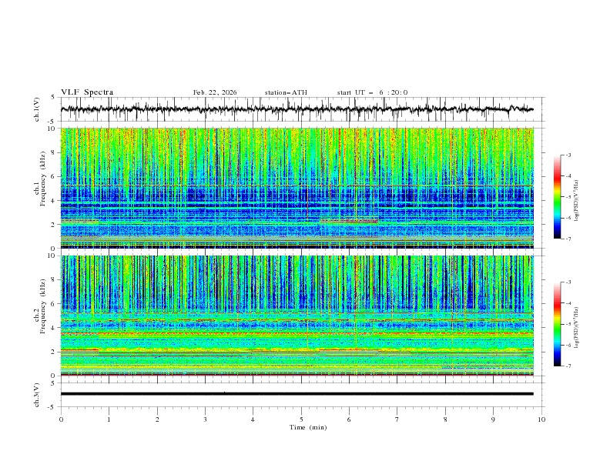This screenshot has width=610, height=471.
Task: Click the 'Feb. 22, 2026' date label
Action: point(215,92)
